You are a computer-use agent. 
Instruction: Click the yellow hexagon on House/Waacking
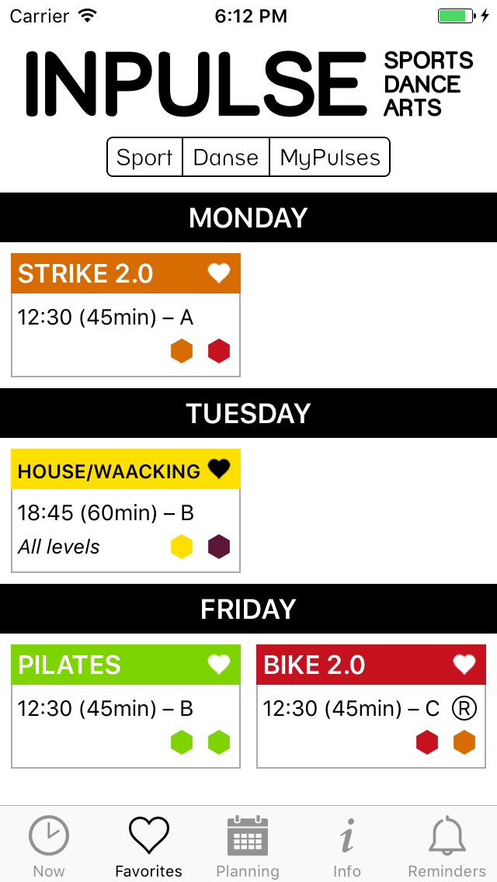[x=182, y=547]
